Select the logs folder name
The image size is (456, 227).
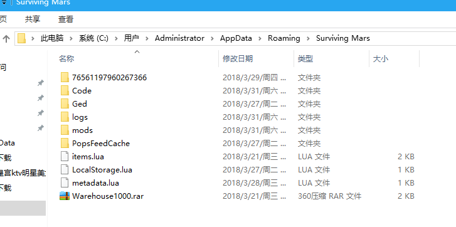click(x=80, y=117)
